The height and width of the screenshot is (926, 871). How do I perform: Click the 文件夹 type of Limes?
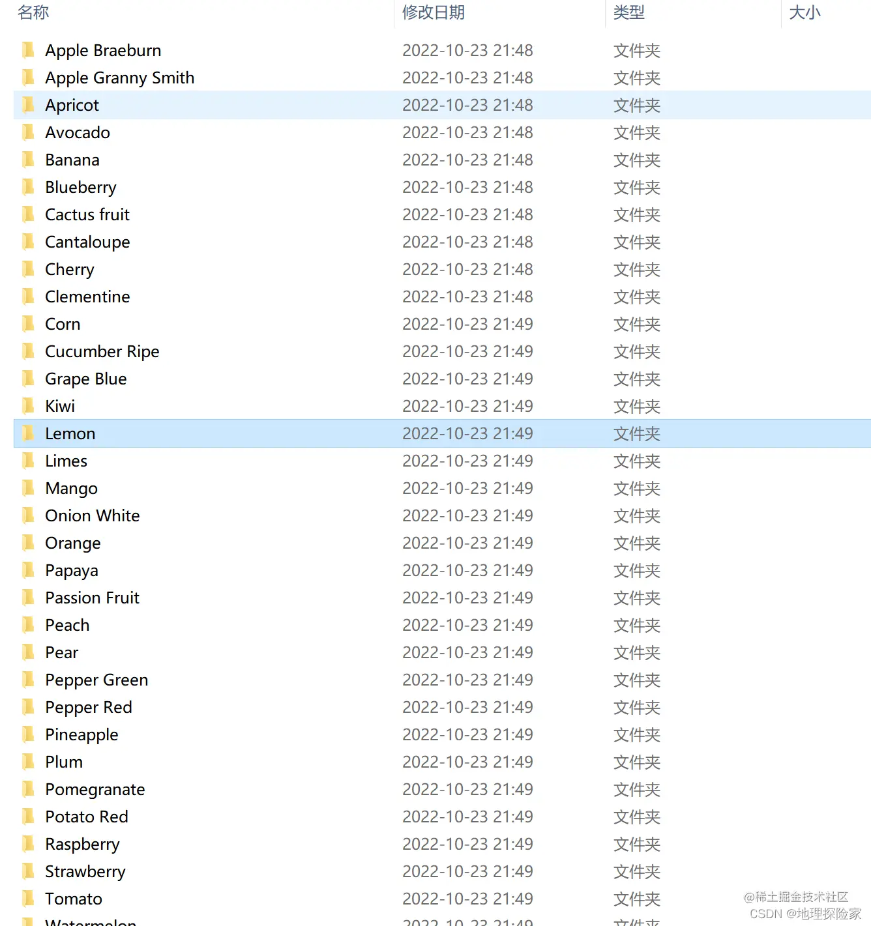(637, 461)
